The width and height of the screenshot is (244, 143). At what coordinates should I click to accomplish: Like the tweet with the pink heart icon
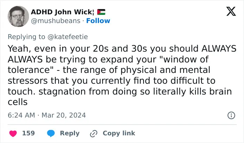(13, 134)
